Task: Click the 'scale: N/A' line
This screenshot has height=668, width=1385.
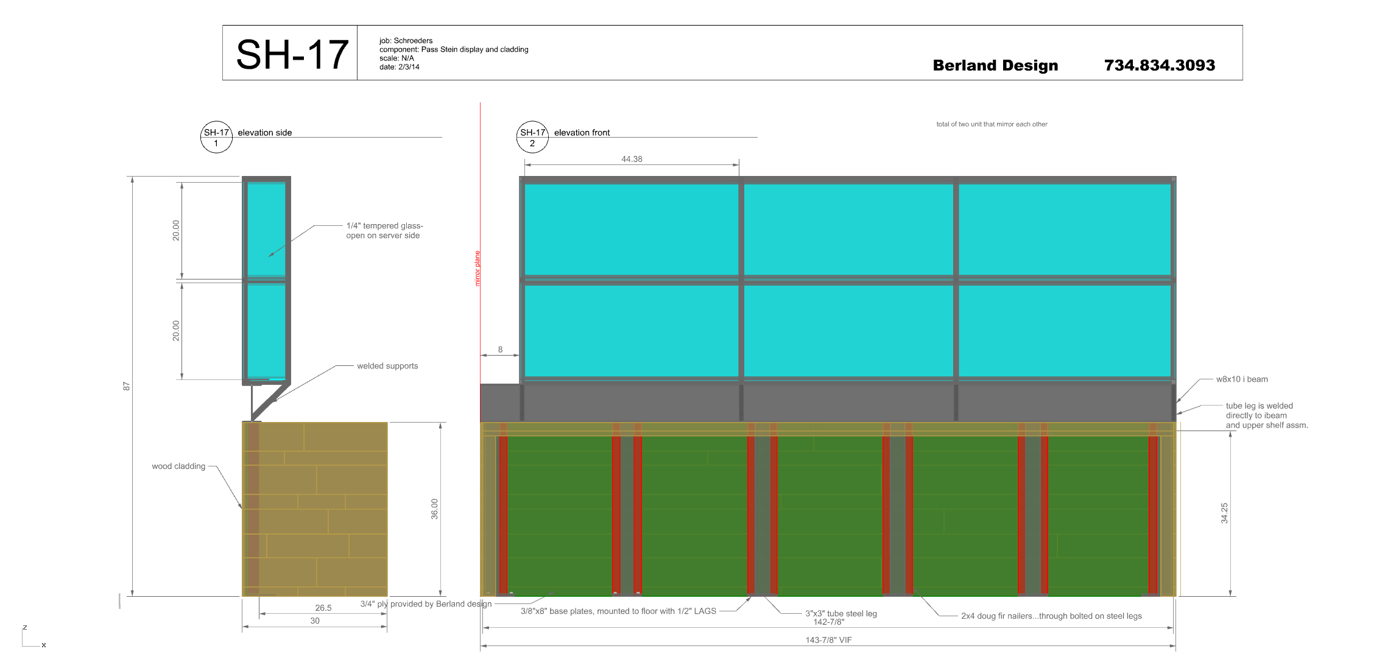Action: click(396, 58)
